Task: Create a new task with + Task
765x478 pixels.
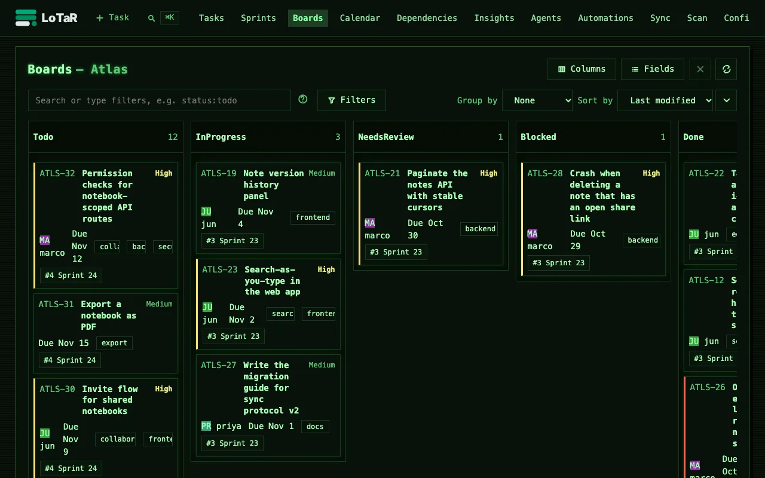Action: (113, 18)
